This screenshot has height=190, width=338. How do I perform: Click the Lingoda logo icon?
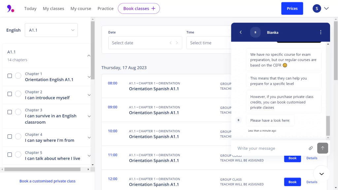11,9
